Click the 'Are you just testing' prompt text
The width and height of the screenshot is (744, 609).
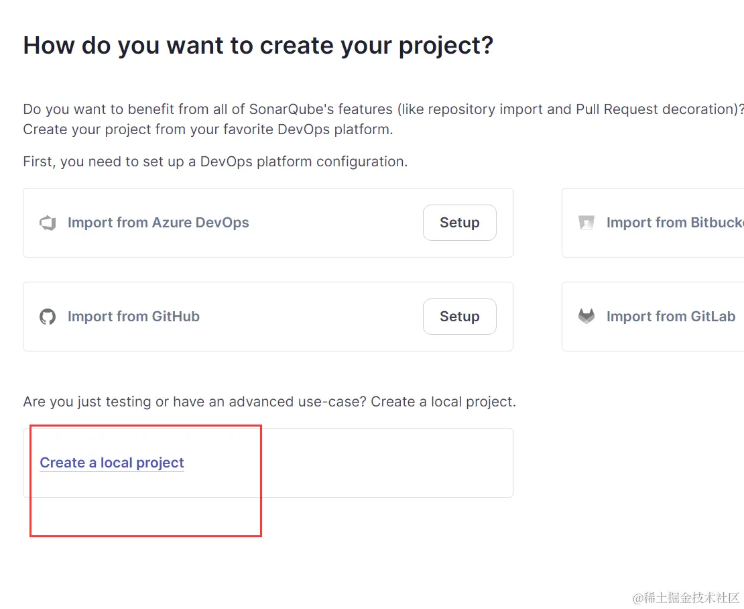269,402
